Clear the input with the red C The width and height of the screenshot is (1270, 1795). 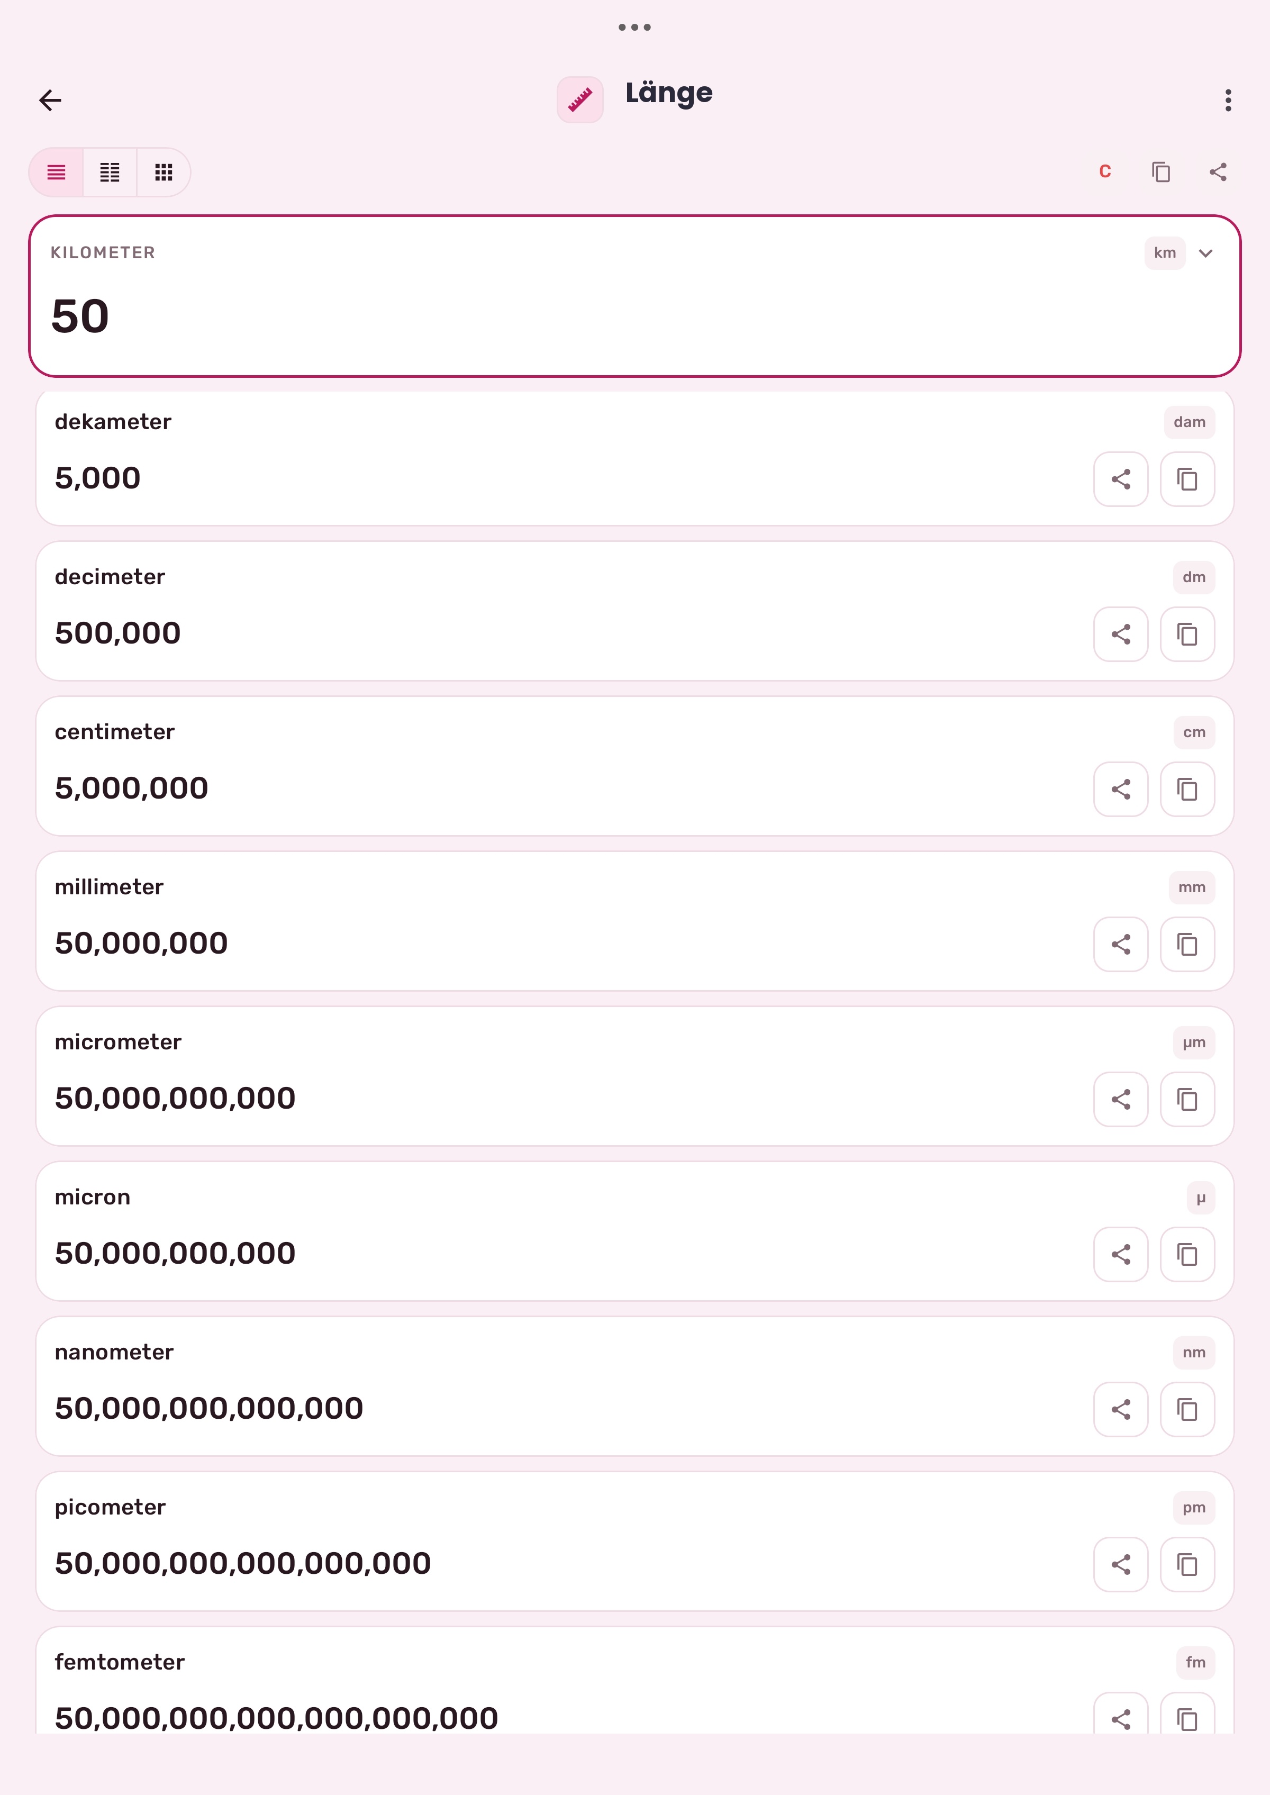click(1104, 172)
